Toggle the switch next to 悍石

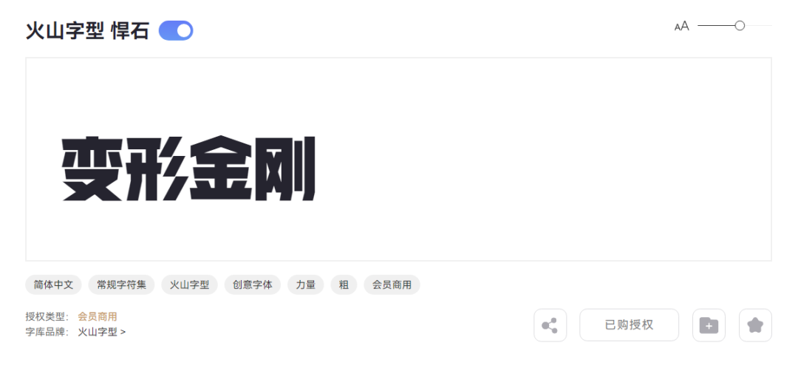click(176, 30)
